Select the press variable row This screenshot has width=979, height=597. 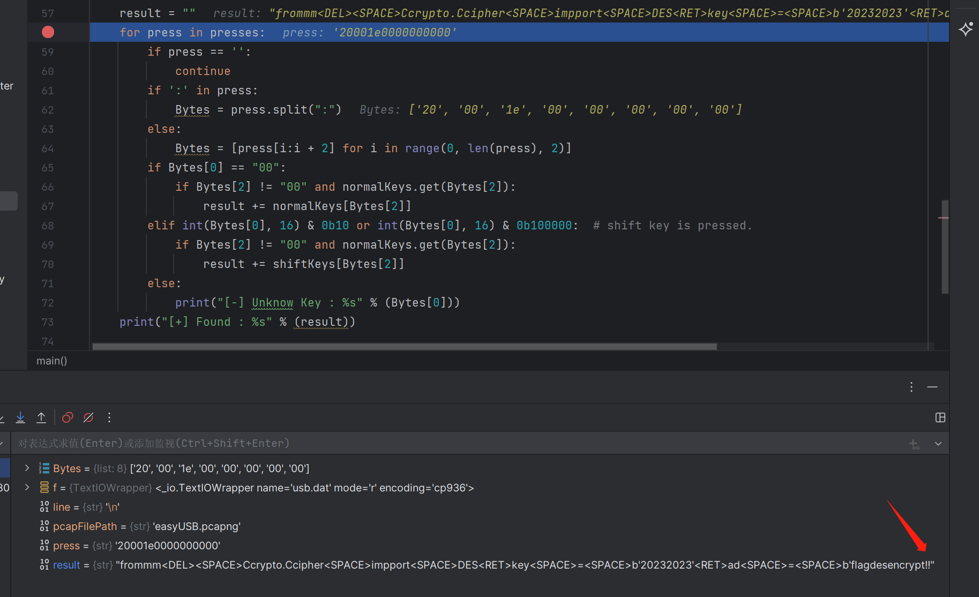point(480,546)
